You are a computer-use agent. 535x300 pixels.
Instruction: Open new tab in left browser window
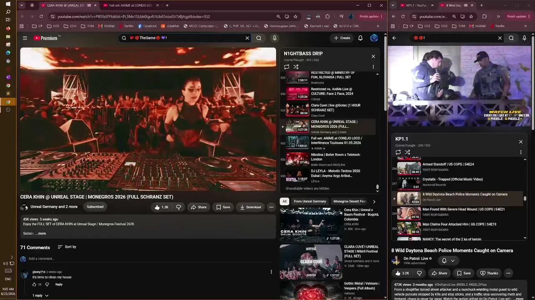point(167,5)
